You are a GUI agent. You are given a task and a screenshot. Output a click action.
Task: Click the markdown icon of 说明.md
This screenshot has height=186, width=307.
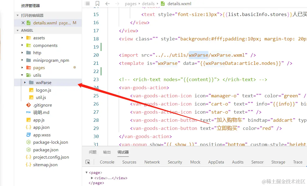tap(29, 112)
